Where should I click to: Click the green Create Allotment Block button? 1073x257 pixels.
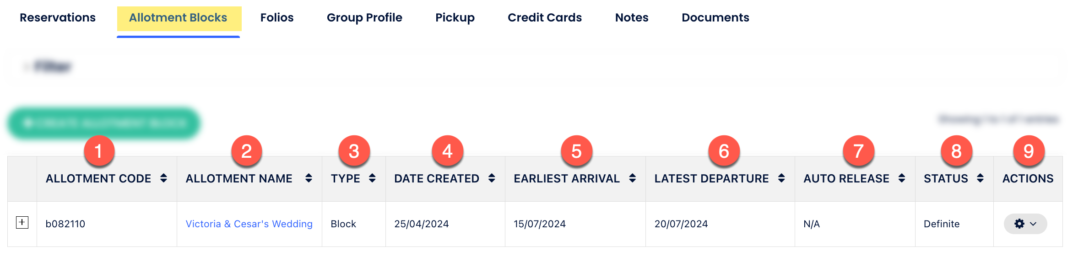tap(104, 123)
